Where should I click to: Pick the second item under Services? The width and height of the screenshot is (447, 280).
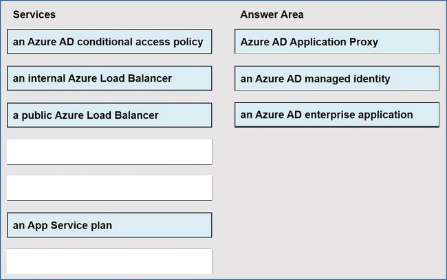click(109, 78)
